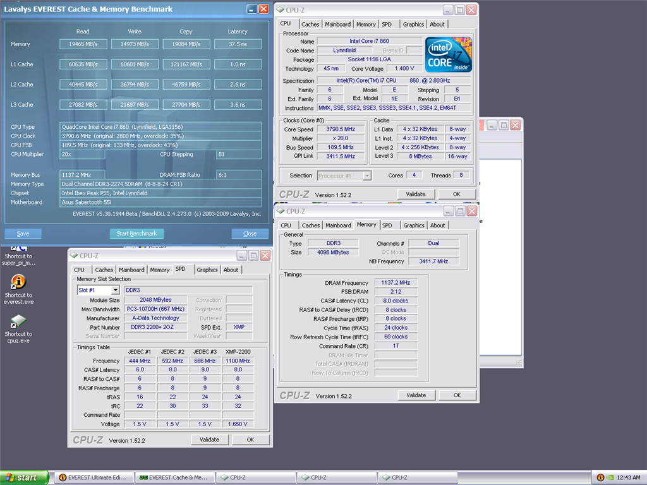This screenshot has width=647, height=485.
Task: Click Validate in the SPD CPU-Z window
Action: tap(209, 440)
